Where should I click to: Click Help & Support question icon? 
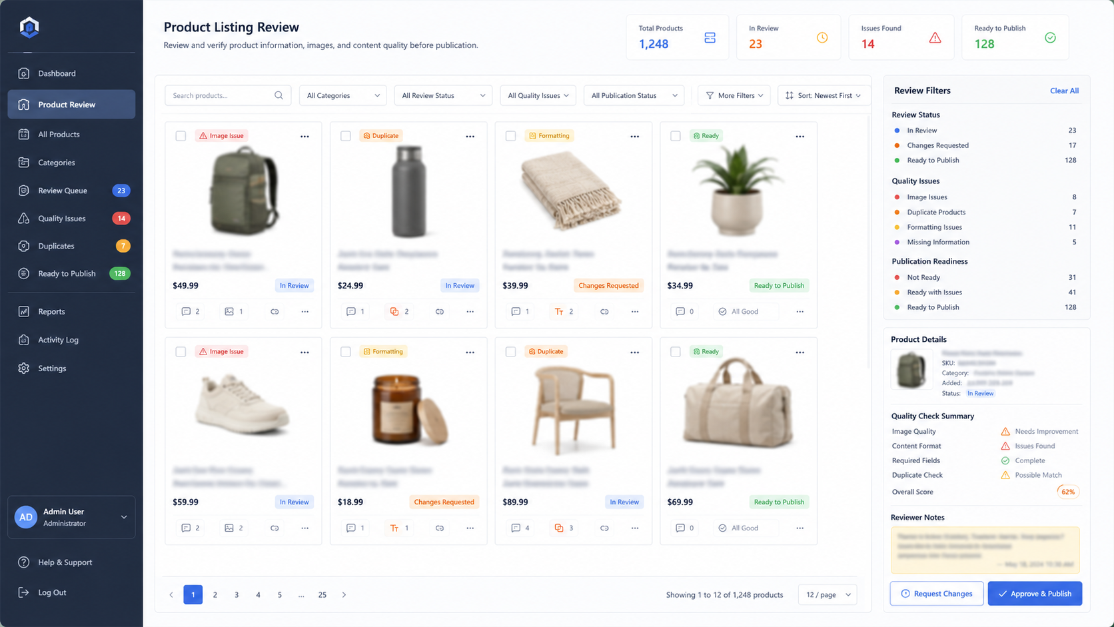point(24,562)
